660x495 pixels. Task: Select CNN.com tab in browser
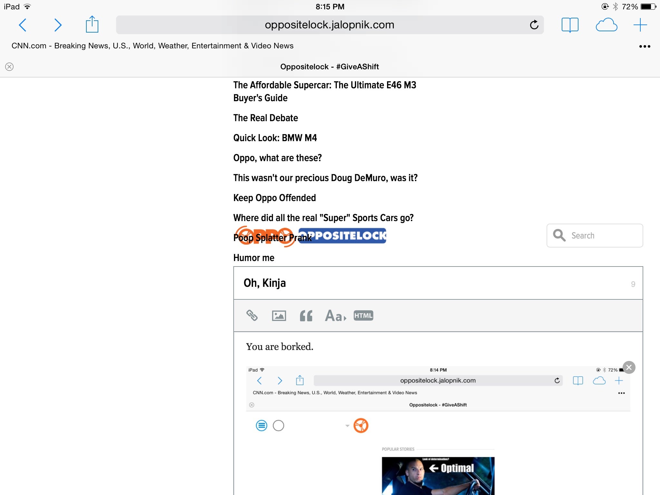click(152, 46)
